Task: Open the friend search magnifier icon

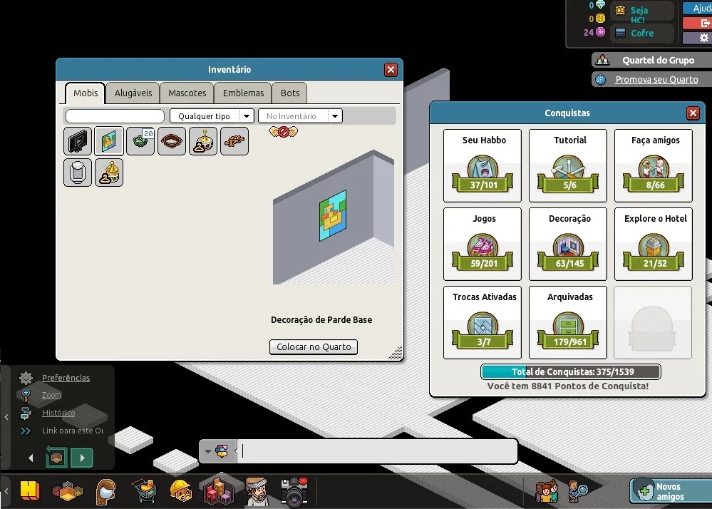Action: [577, 491]
